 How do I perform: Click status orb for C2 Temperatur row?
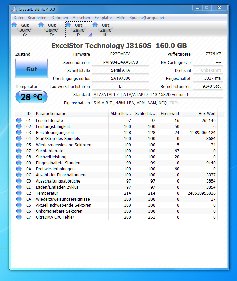19,193
